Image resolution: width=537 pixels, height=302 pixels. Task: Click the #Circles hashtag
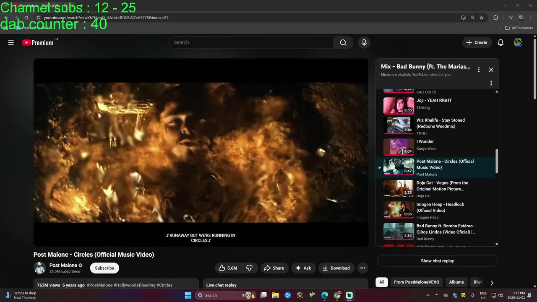(x=164, y=285)
